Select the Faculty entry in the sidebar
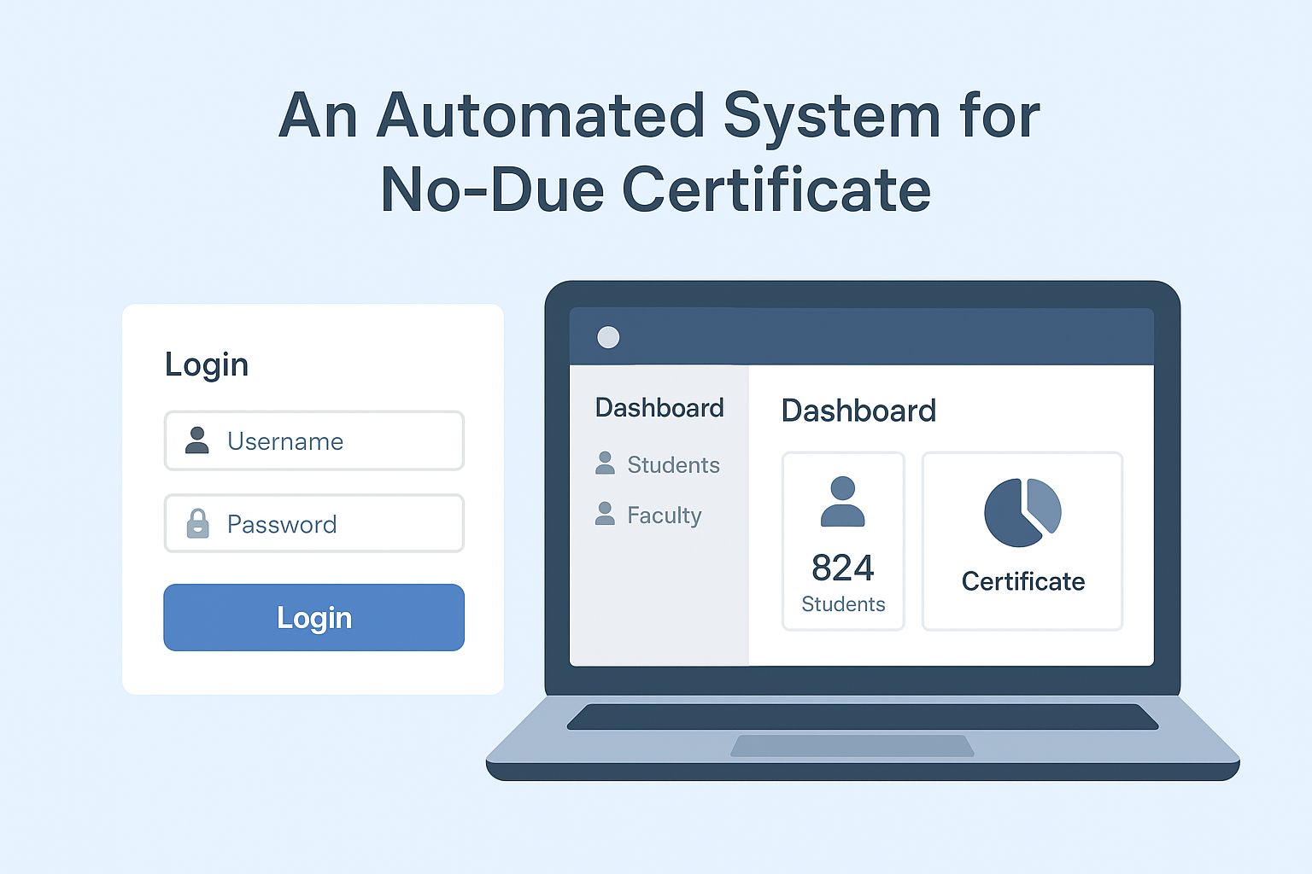 665,515
